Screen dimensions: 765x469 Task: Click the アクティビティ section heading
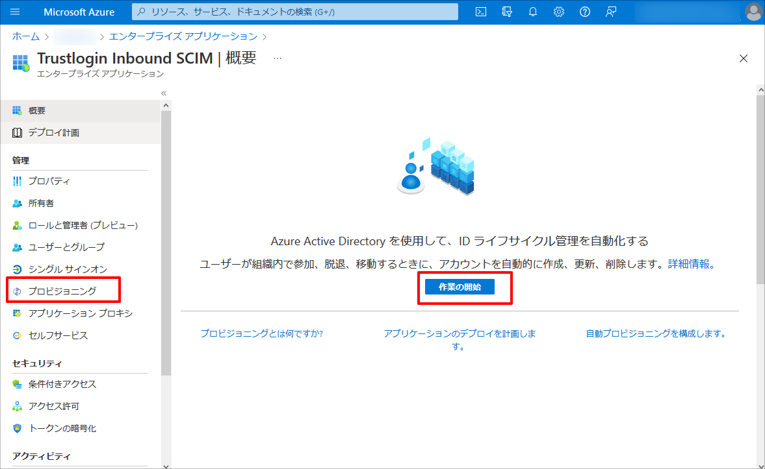[42, 456]
